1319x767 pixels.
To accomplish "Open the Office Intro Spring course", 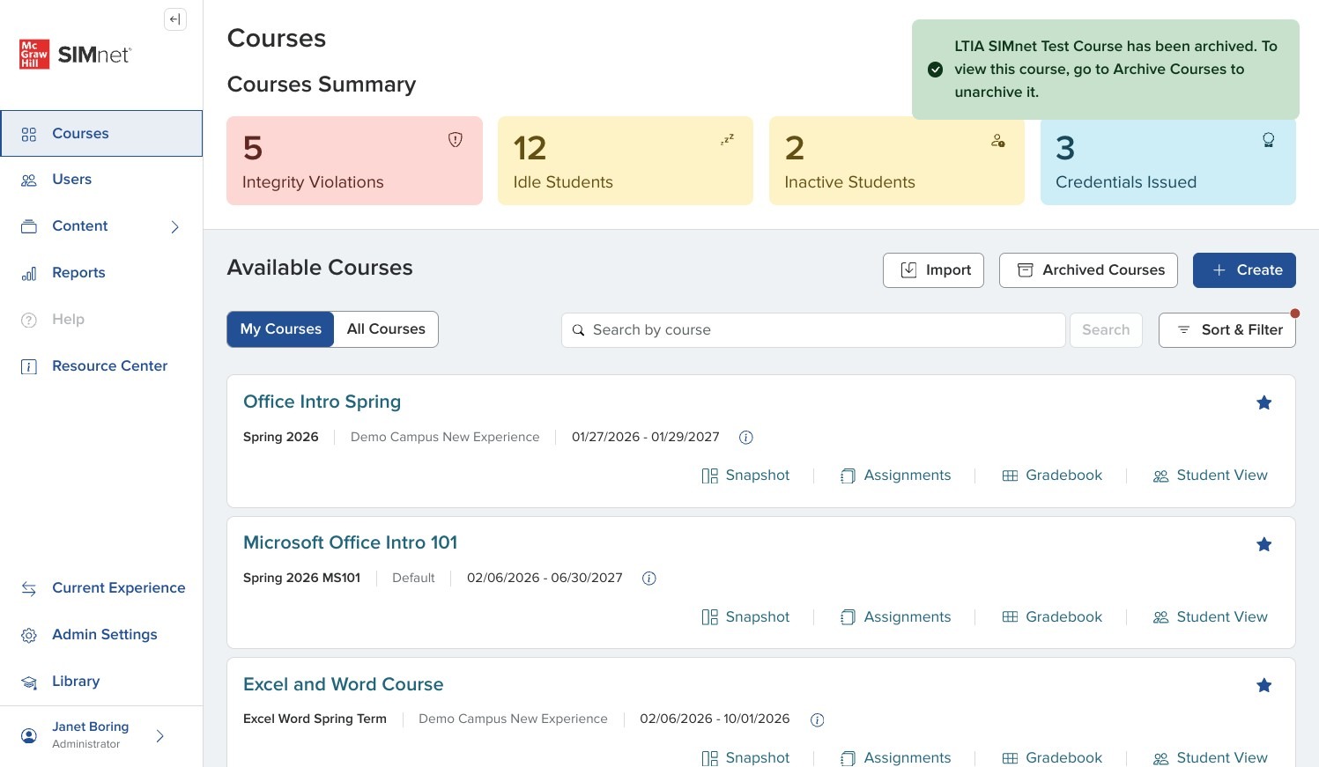I will click(x=322, y=402).
